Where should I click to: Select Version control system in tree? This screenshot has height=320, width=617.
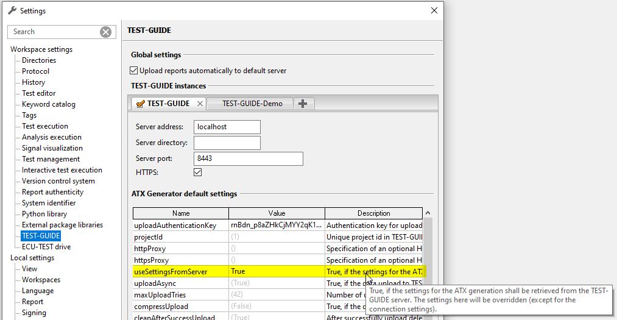[58, 181]
